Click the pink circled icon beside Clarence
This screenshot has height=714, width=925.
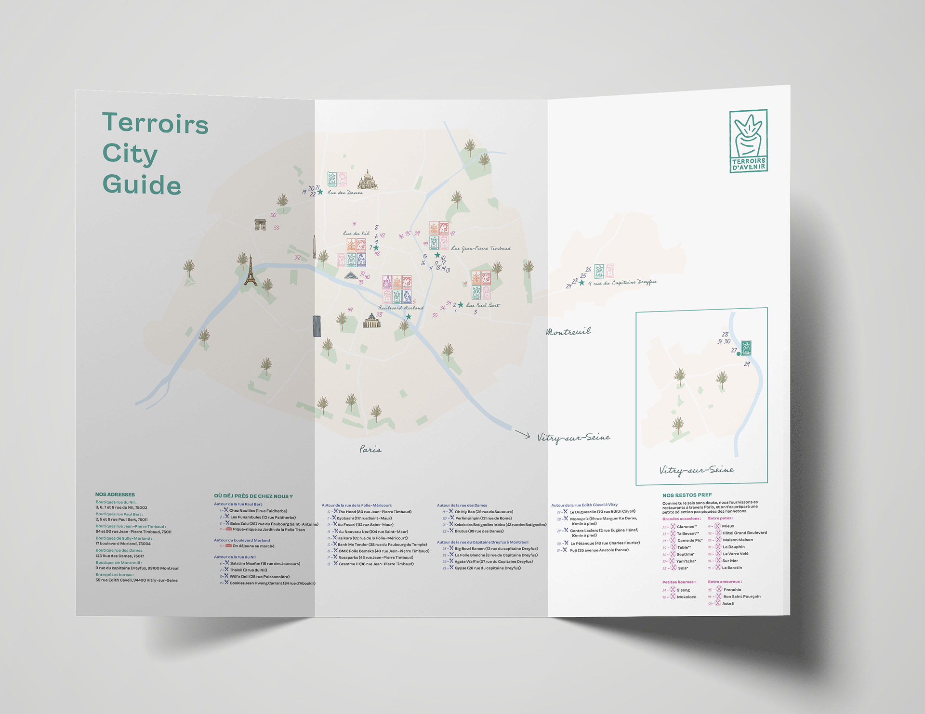[x=673, y=527]
